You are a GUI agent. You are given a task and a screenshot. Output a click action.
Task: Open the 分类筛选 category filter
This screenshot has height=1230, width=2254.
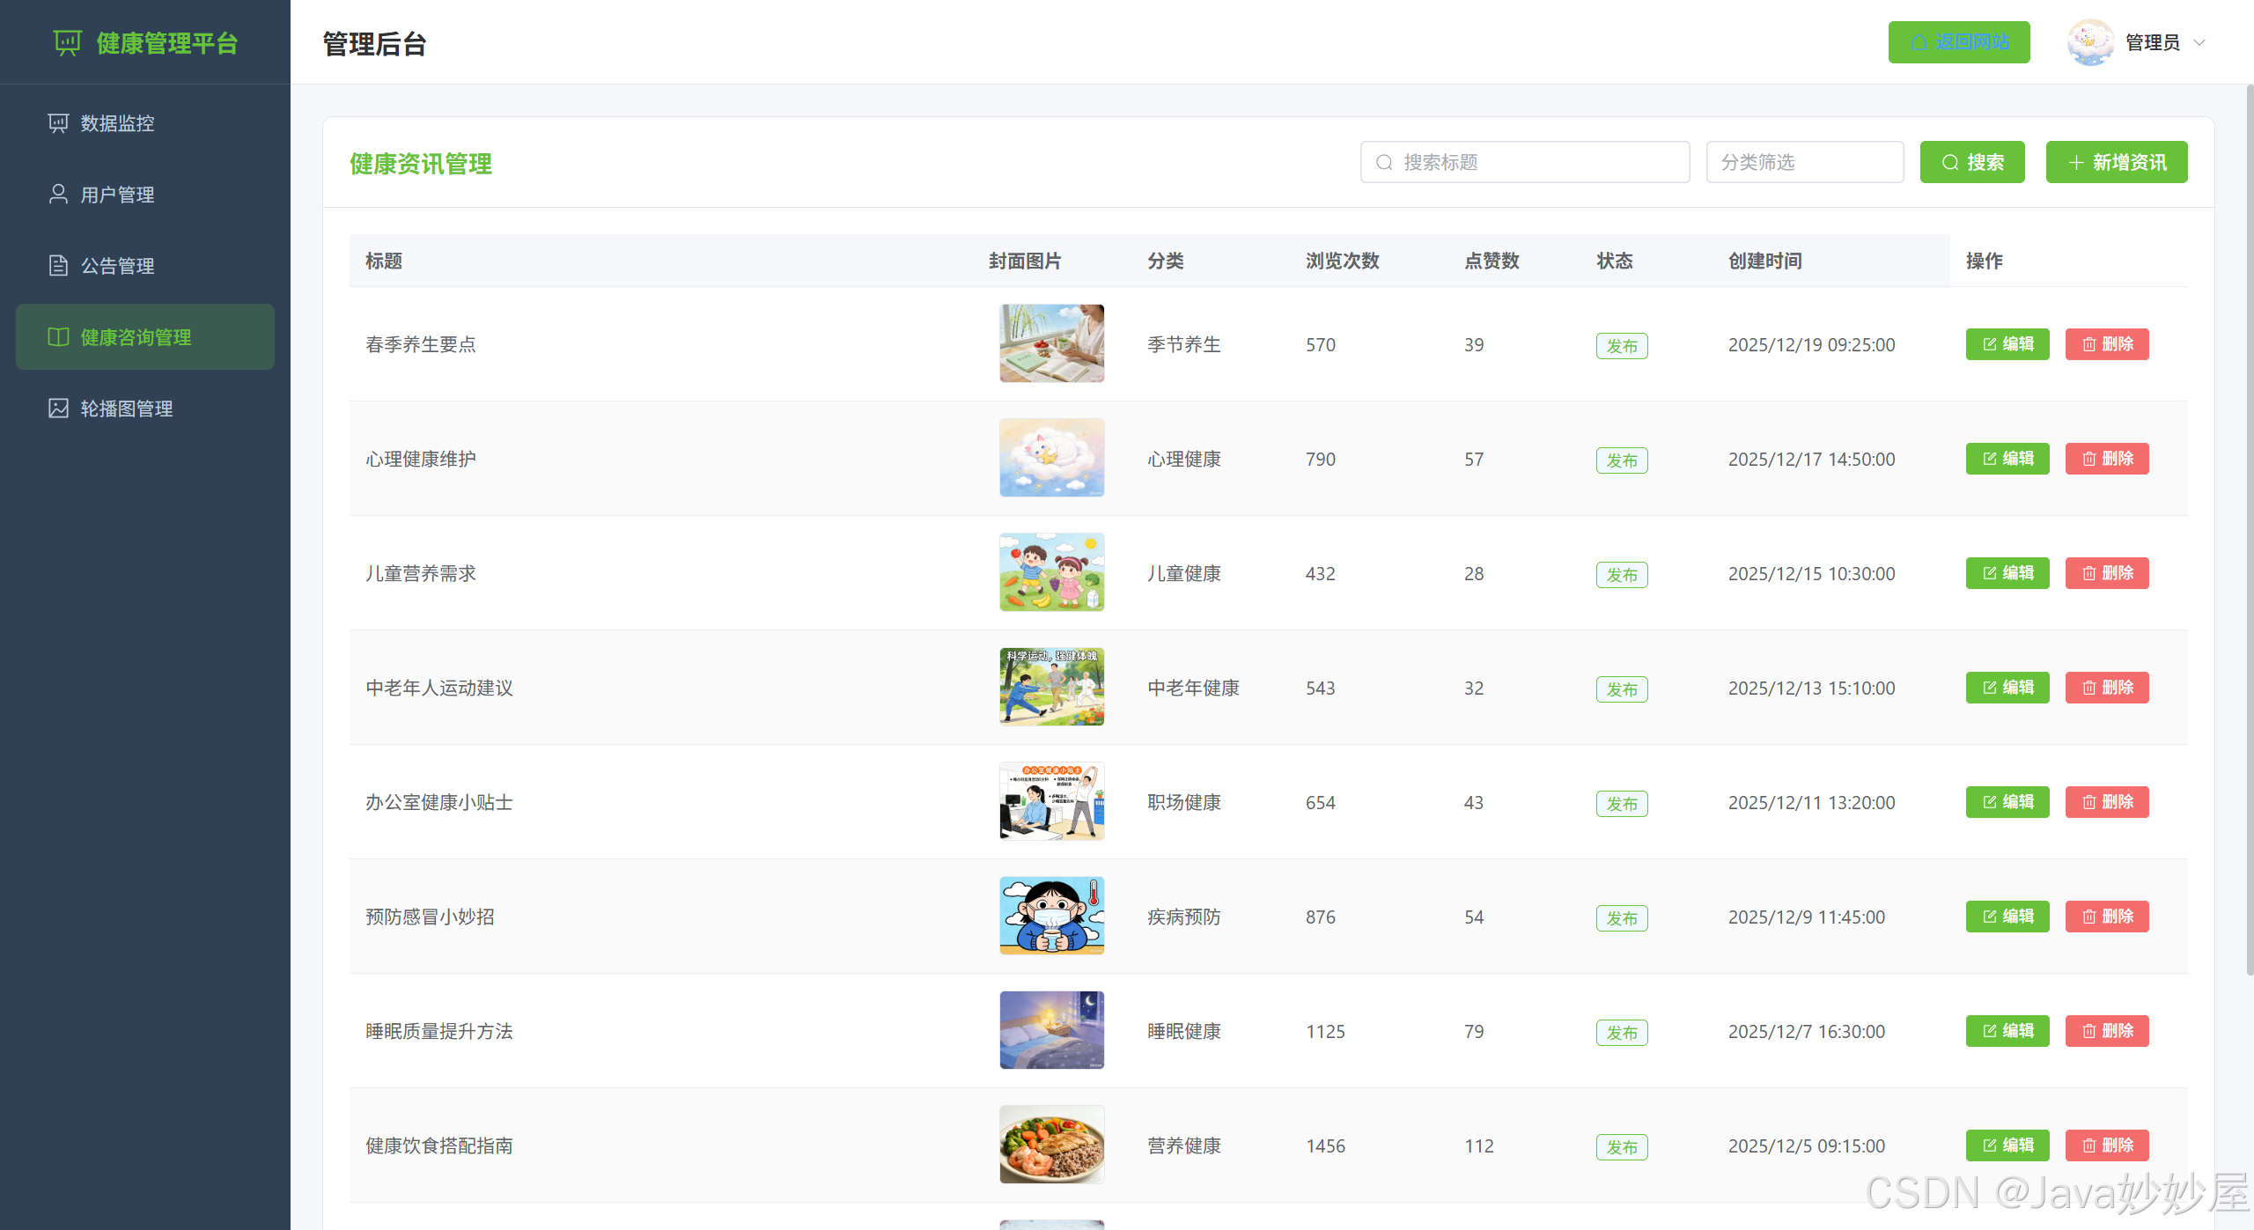[1804, 163]
